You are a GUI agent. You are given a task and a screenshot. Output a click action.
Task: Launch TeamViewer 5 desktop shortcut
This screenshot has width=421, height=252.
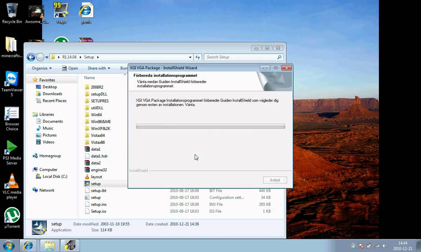(12, 84)
